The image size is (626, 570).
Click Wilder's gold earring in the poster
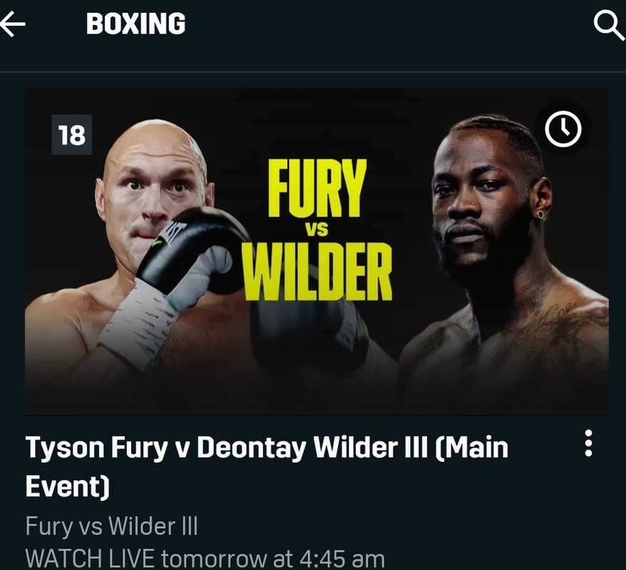540,215
